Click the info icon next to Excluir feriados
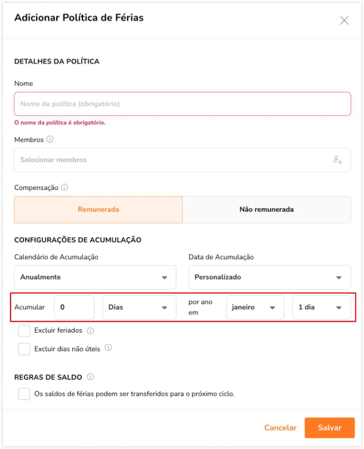 (x=91, y=331)
